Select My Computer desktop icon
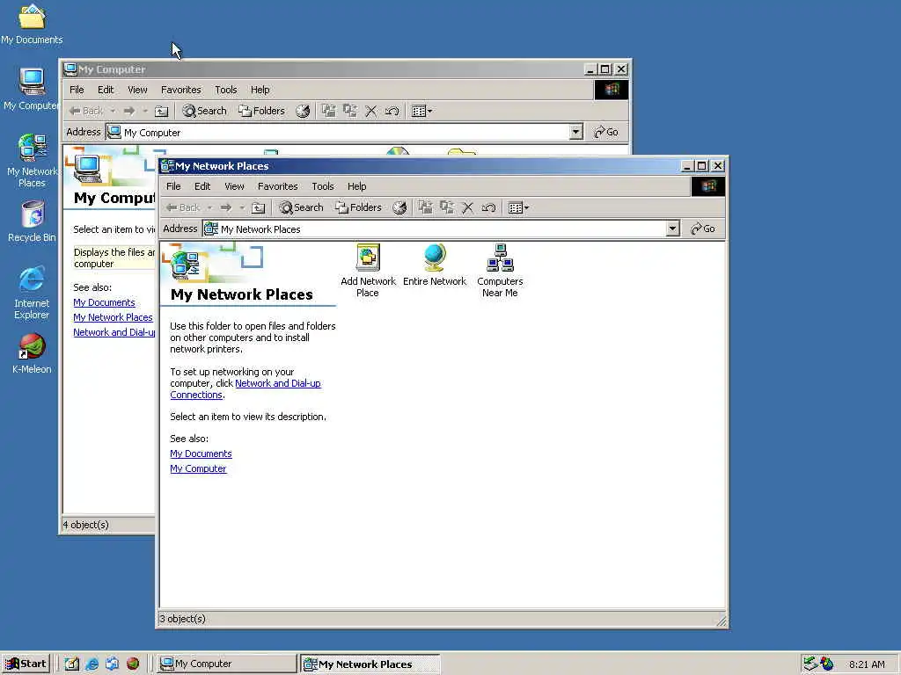This screenshot has height=675, width=901. tap(32, 89)
